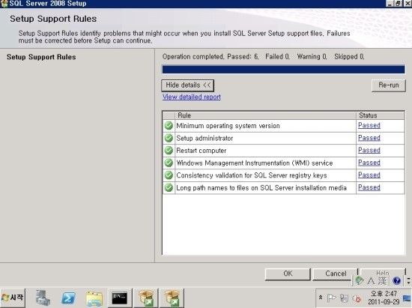412x308 pixels.
Task: Open the Windows Explorer folder icon
Action: tap(94, 298)
